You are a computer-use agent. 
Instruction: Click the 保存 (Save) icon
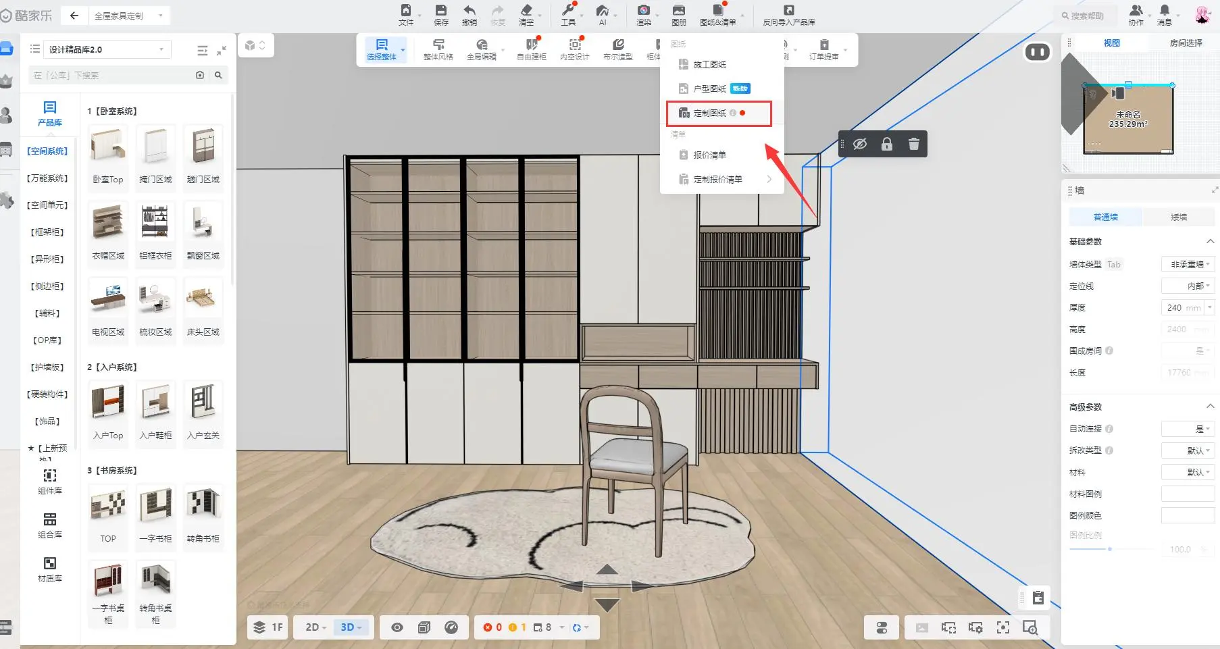pyautogui.click(x=440, y=10)
